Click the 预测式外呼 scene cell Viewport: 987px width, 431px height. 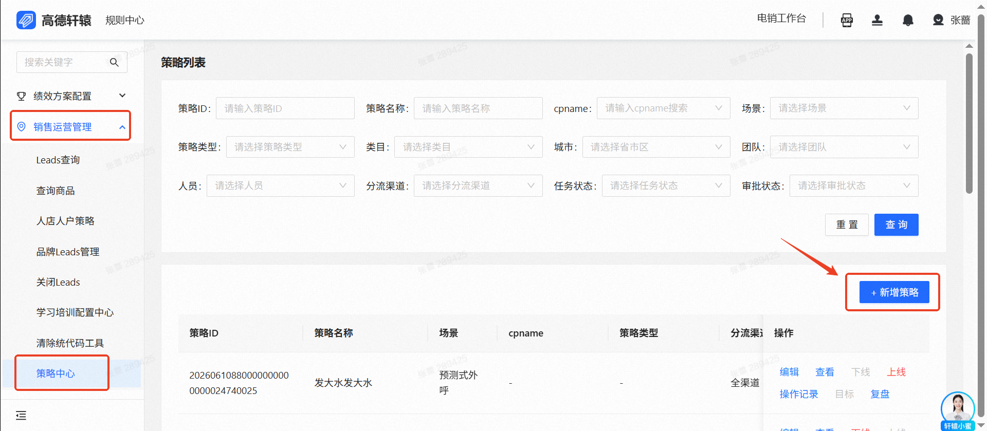point(458,383)
